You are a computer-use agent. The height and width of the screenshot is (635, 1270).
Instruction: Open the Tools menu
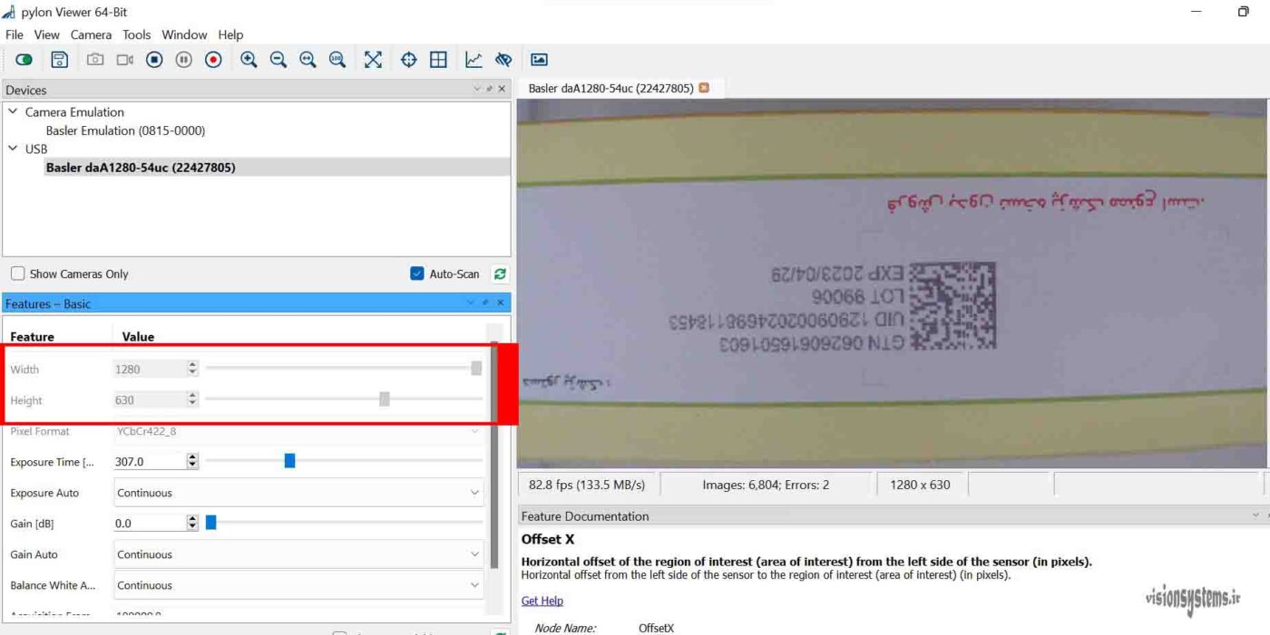[x=137, y=34]
